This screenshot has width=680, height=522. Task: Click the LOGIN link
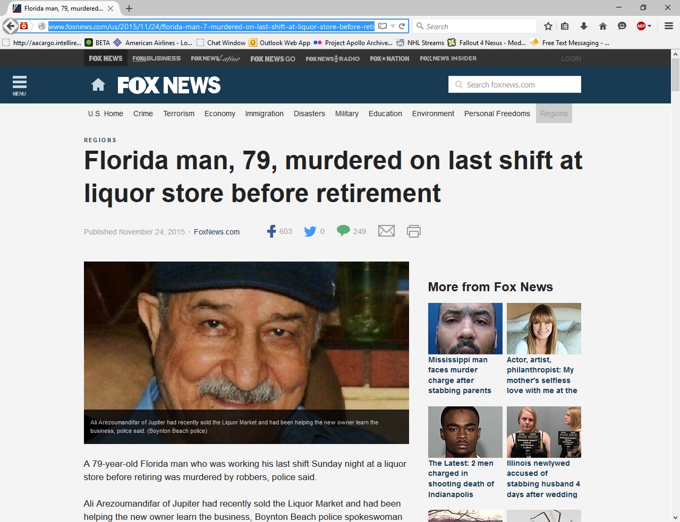pos(571,58)
